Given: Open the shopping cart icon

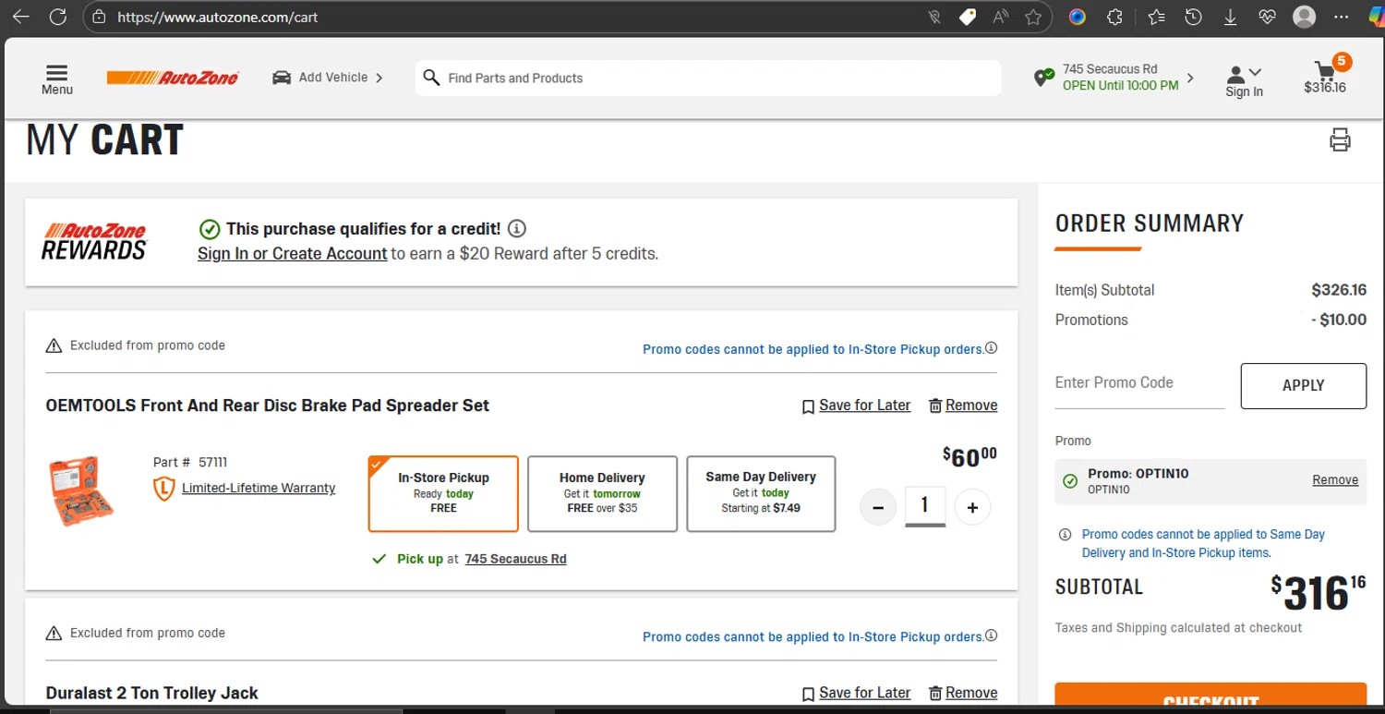Looking at the screenshot, I should click(x=1325, y=70).
